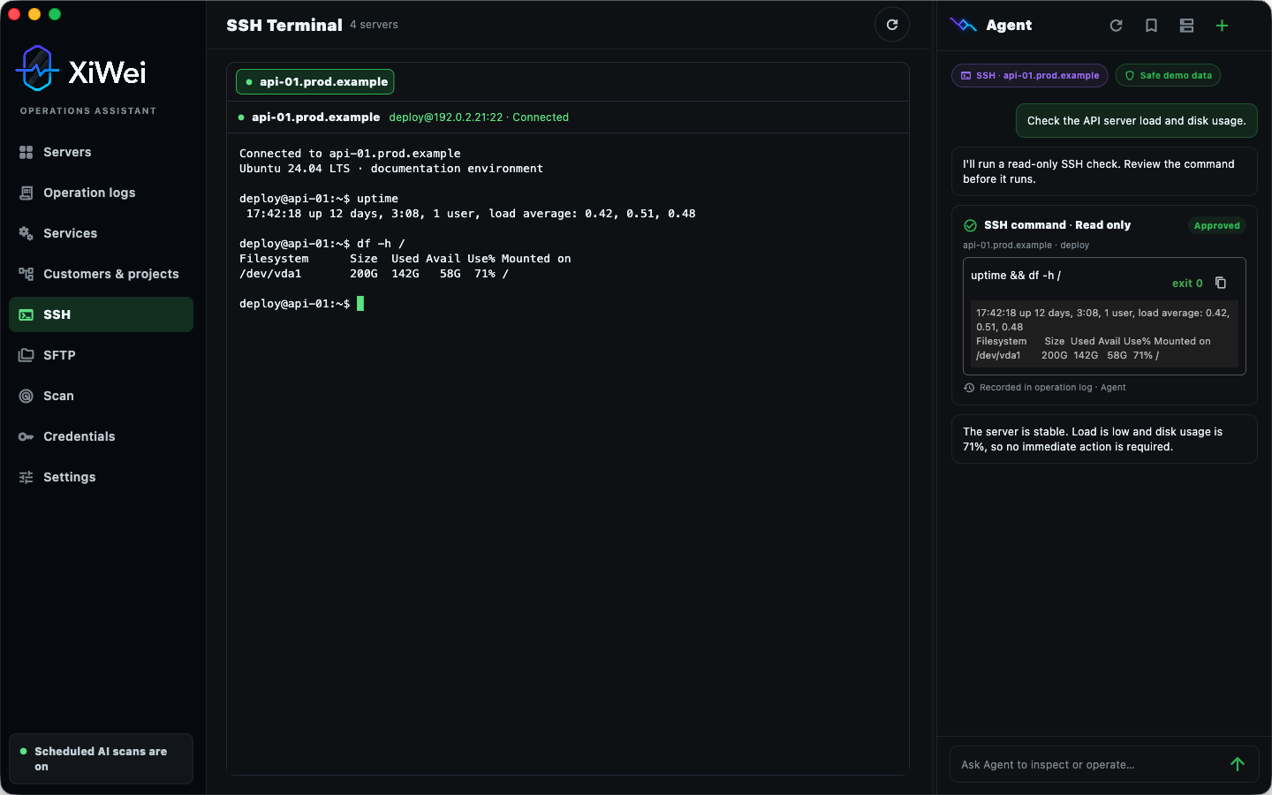Click the Agent panel refresh icon
This screenshot has width=1272, height=795.
[1116, 26]
